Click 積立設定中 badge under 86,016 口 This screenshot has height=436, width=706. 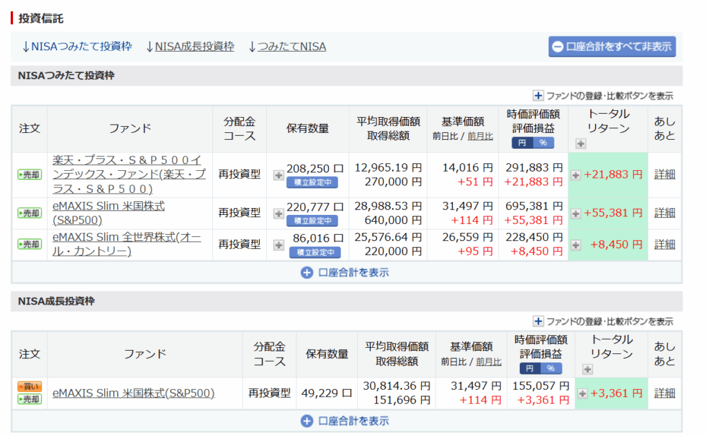click(314, 252)
